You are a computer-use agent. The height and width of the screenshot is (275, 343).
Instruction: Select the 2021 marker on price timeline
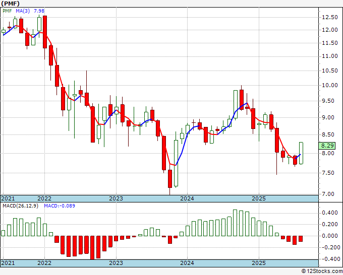point(8,198)
